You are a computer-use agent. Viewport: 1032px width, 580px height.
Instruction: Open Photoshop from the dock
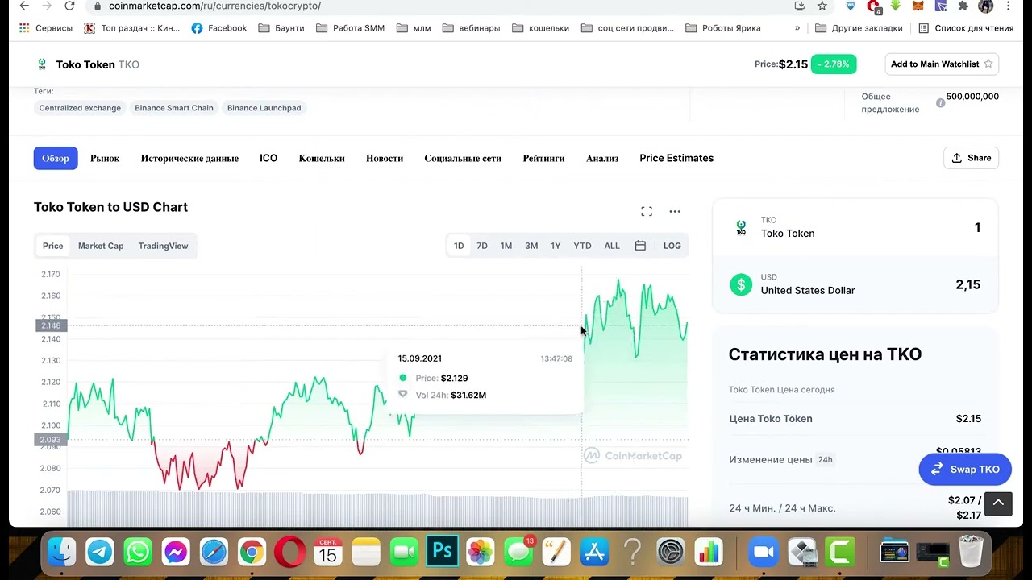442,553
